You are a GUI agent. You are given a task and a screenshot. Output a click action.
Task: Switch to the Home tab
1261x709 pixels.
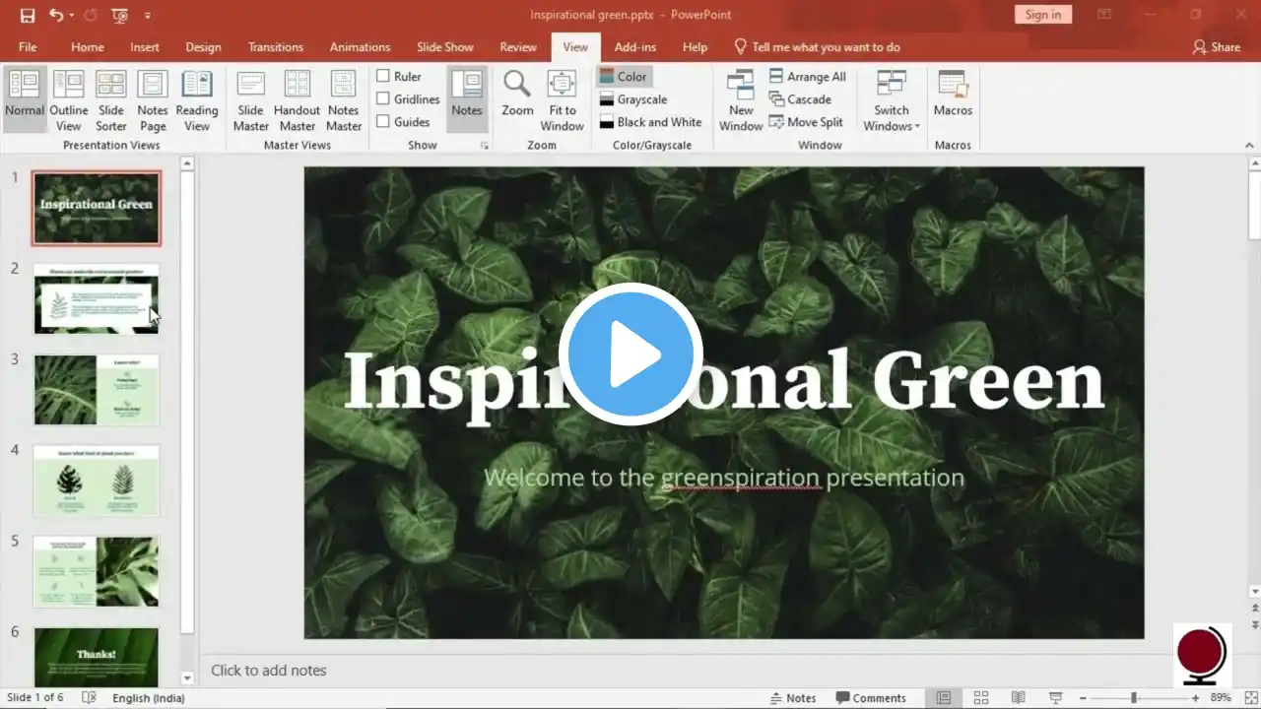(x=88, y=46)
